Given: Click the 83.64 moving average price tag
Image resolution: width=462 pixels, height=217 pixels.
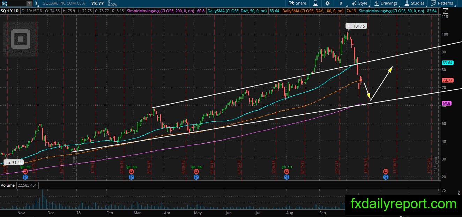Looking at the screenshot, I should pyautogui.click(x=447, y=63).
